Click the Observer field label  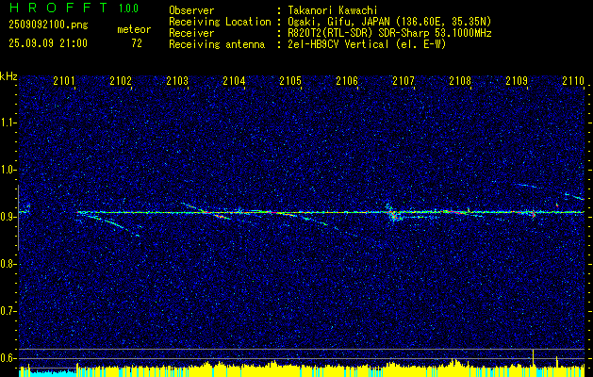tap(191, 10)
